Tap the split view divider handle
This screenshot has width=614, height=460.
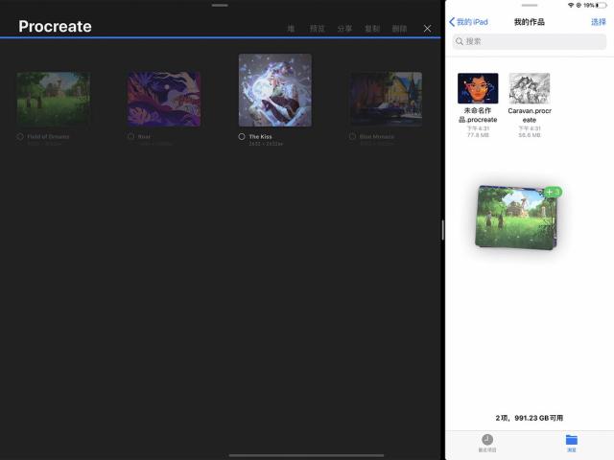pos(443,230)
